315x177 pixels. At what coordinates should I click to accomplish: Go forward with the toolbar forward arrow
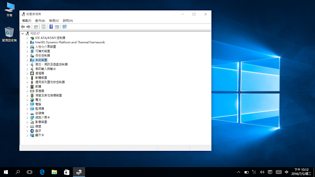click(29, 27)
